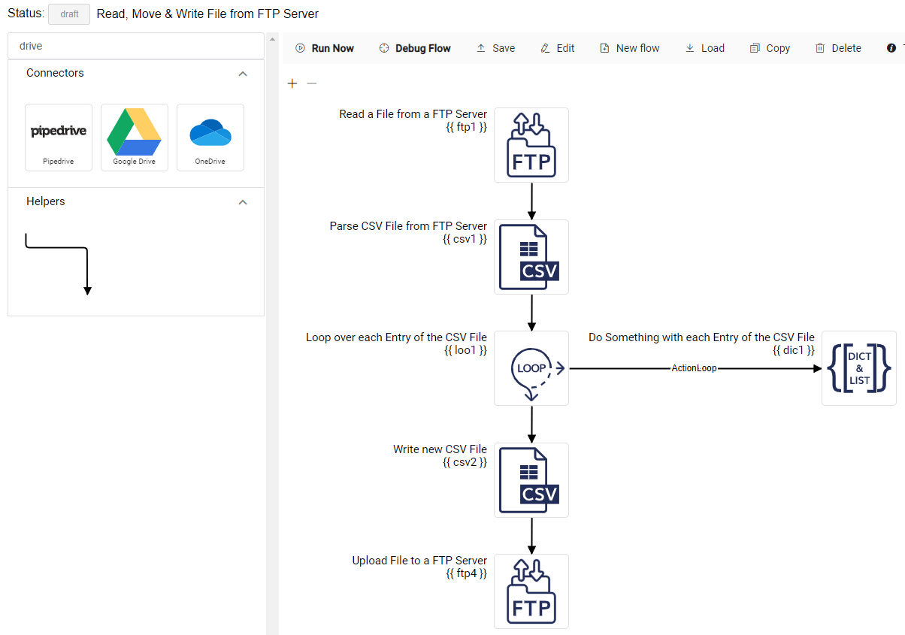Select the ftp4 FTP upload node
This screenshot has width=905, height=635.
[531, 591]
